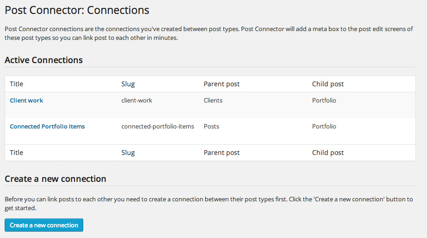Click Portfolio child post in Client work row
Viewport: 427px width, 238px height.
click(x=324, y=100)
